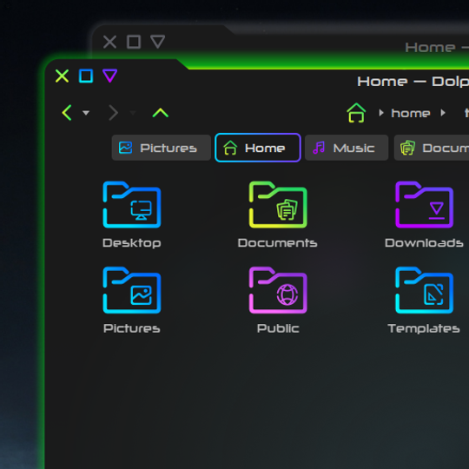
Task: Select the home breadcrumb path segment
Action: (410, 113)
